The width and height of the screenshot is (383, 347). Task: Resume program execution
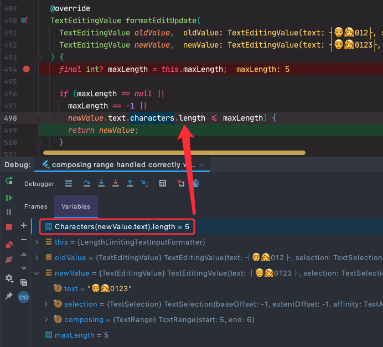click(x=9, y=198)
